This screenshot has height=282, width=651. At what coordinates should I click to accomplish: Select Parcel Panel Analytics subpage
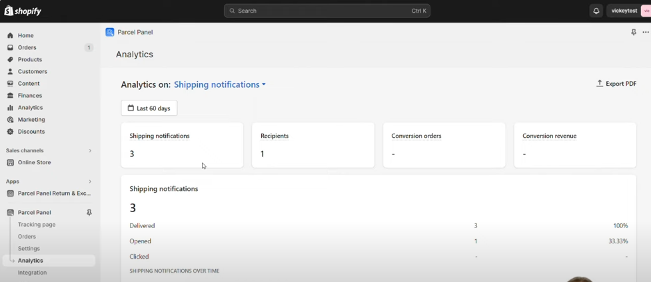[50, 261]
